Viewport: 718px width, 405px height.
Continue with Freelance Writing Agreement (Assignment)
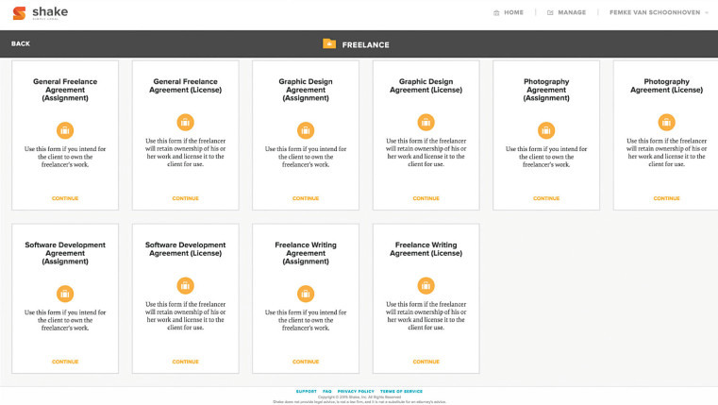click(306, 362)
